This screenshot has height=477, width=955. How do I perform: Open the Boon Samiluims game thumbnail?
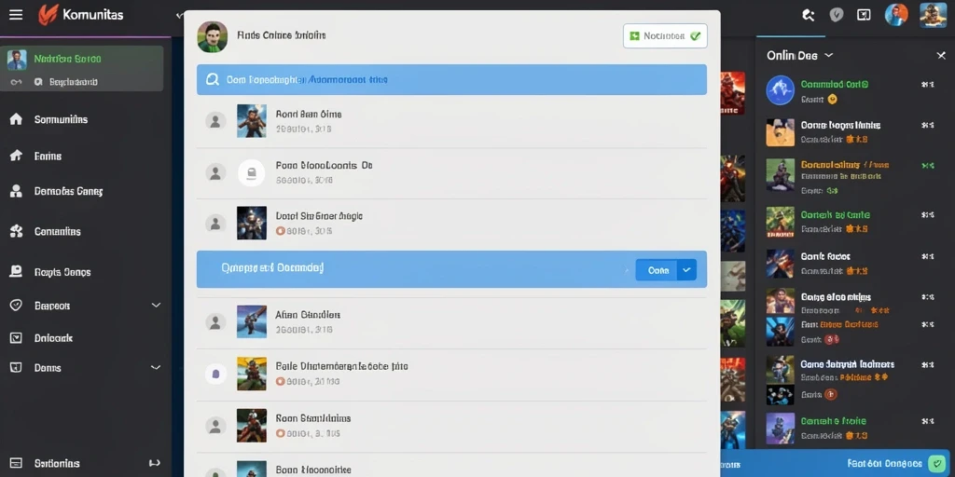click(252, 425)
